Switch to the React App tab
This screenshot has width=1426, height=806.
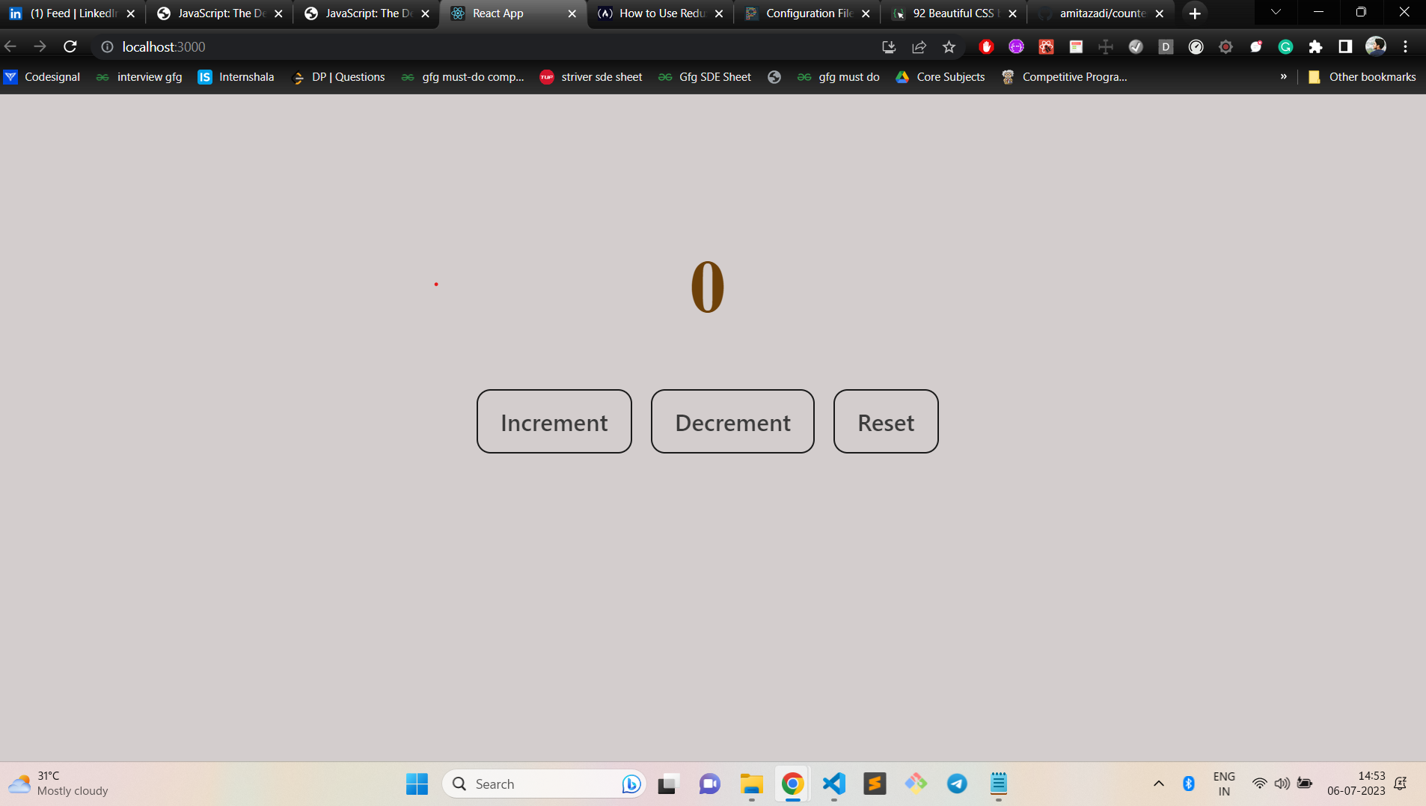click(498, 13)
